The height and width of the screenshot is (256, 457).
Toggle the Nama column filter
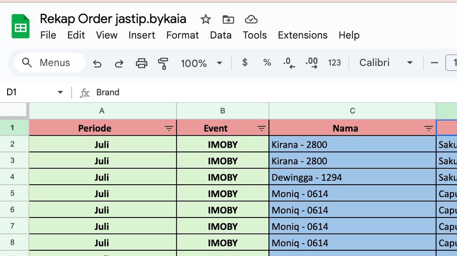[x=428, y=128]
